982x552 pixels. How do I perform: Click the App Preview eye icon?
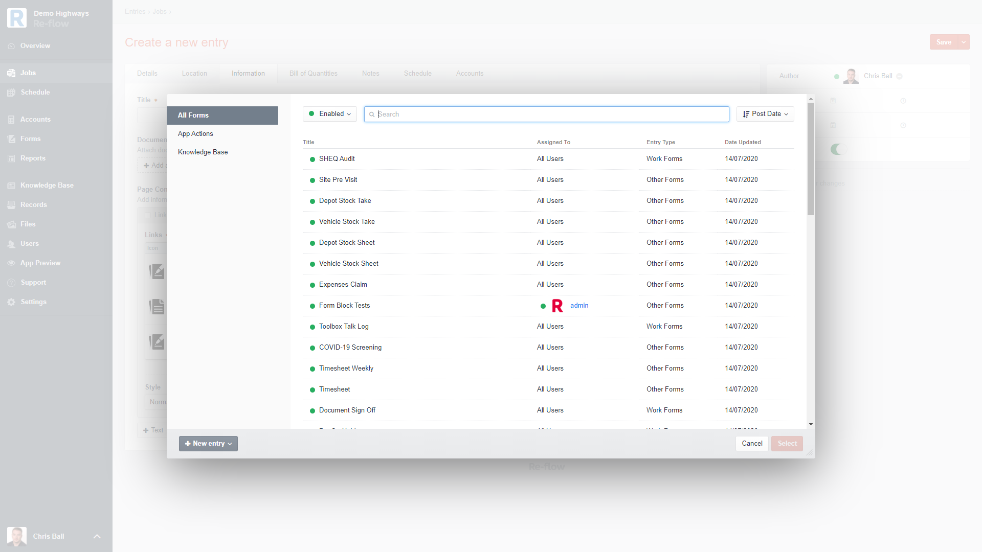[11, 263]
